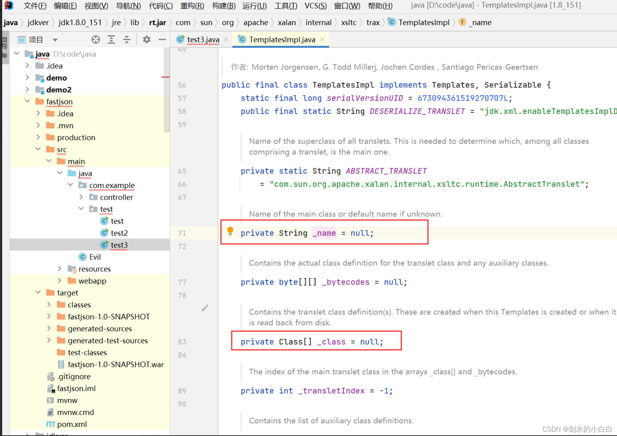Expand the controller package

point(81,197)
